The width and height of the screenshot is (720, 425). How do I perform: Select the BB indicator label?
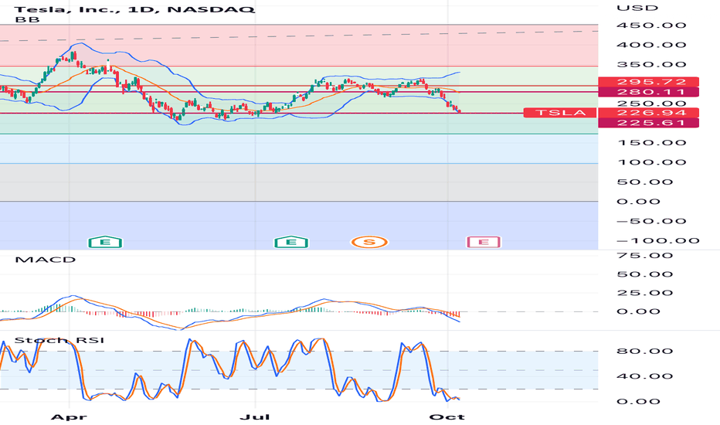(x=27, y=20)
